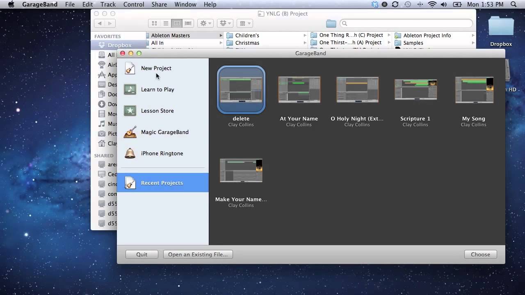Open the File menu
The height and width of the screenshot is (295, 525).
point(70,5)
